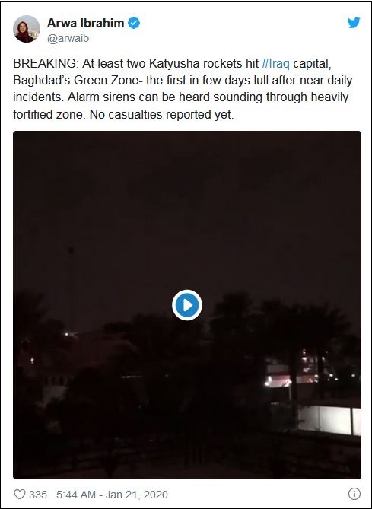Click the illuminated white wall in video
The width and height of the screenshot is (372, 509).
point(329,420)
